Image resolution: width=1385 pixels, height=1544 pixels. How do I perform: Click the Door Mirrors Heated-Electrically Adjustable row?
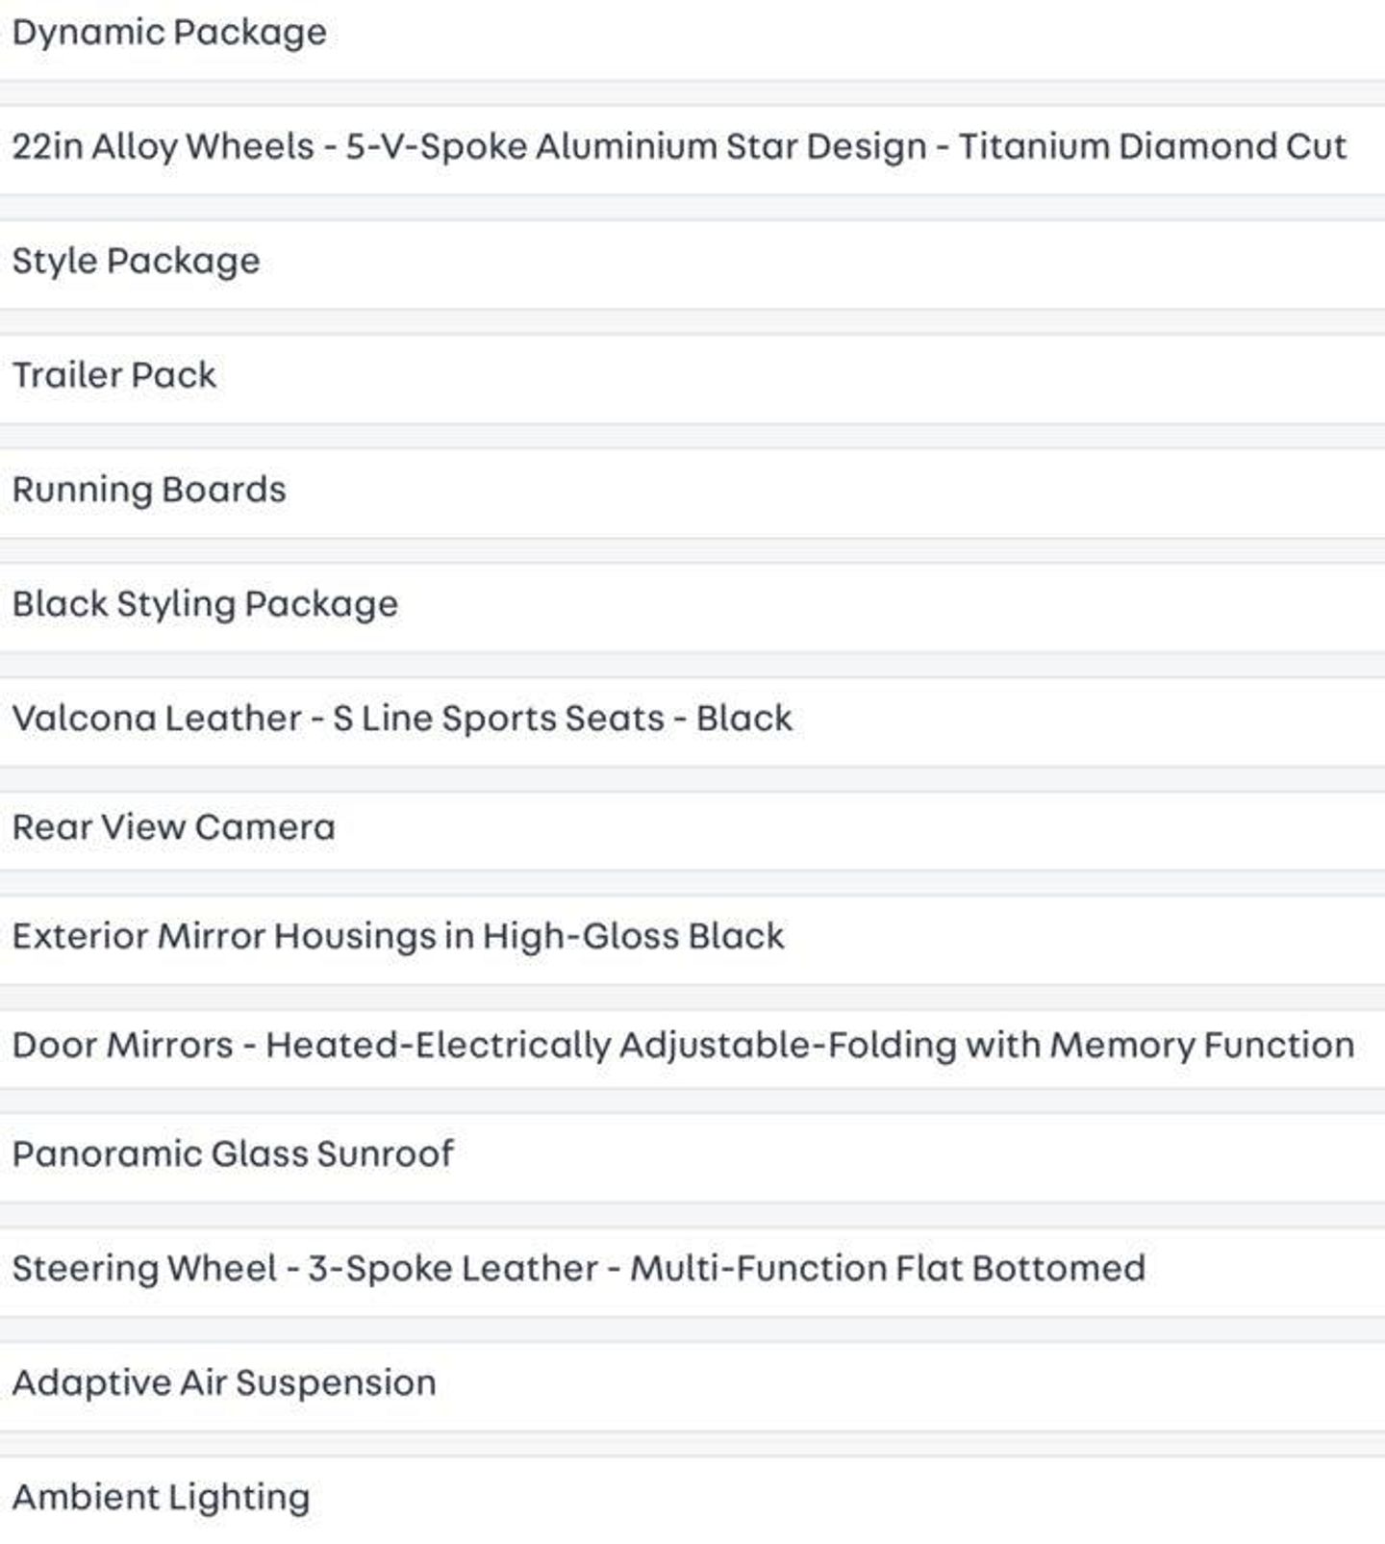click(683, 1046)
